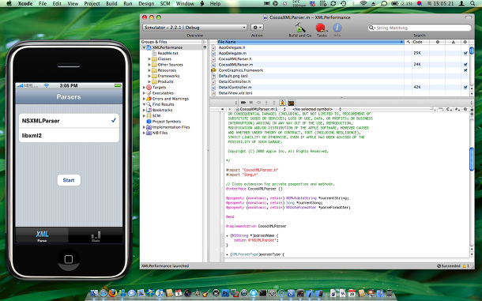The height and width of the screenshot is (301, 482).
Task: Click the build hammer column header icon
Action: (408, 42)
